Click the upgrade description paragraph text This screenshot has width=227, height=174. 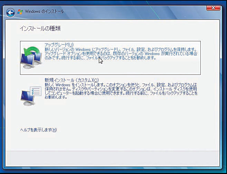(121, 53)
